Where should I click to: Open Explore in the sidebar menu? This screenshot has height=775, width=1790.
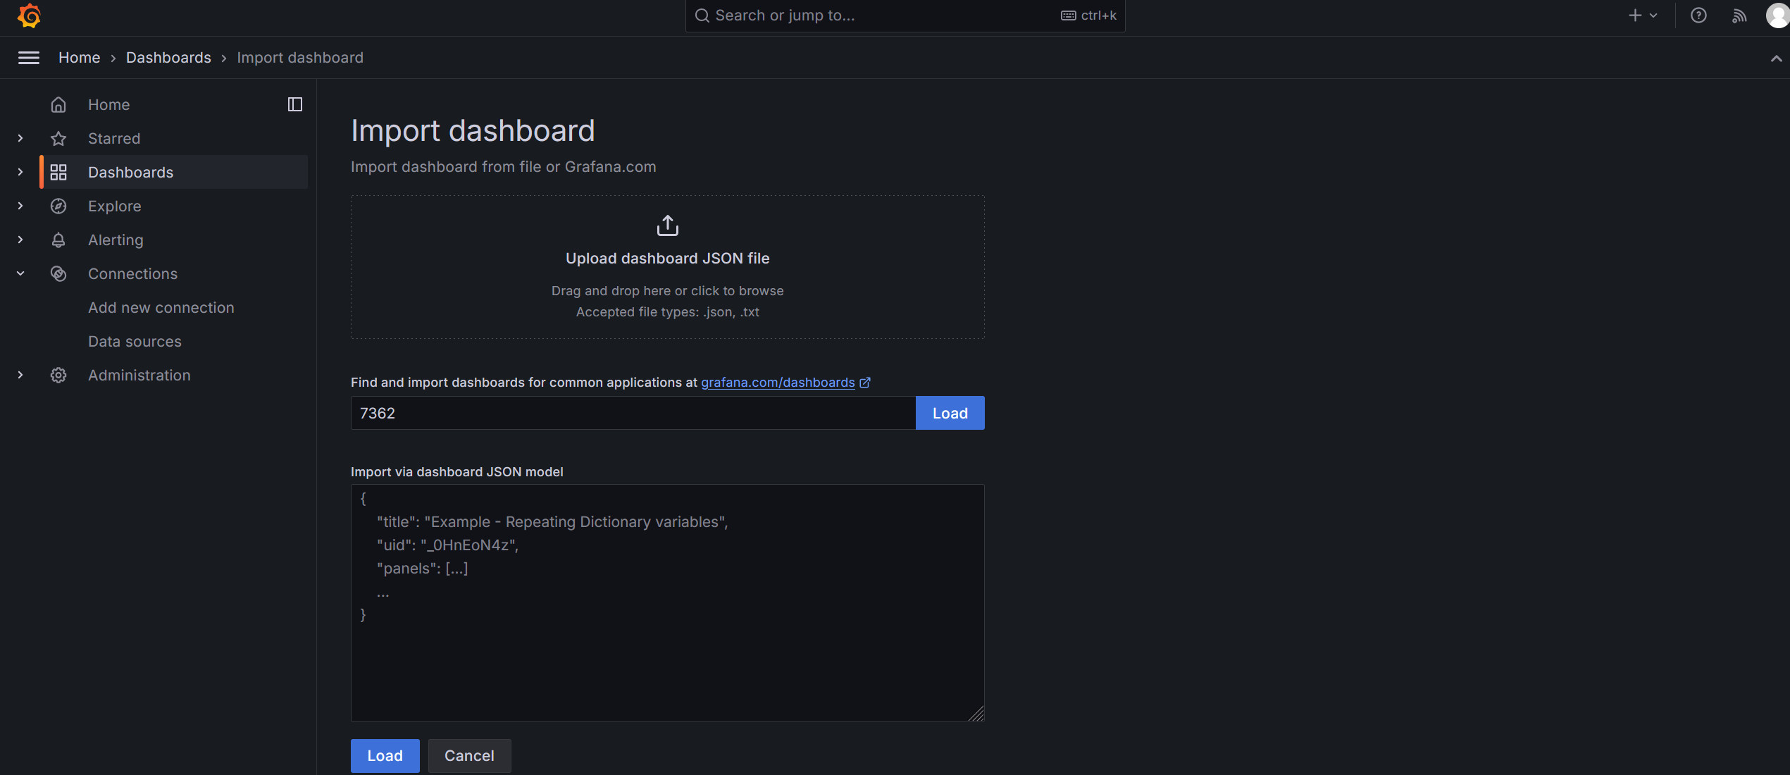tap(115, 206)
